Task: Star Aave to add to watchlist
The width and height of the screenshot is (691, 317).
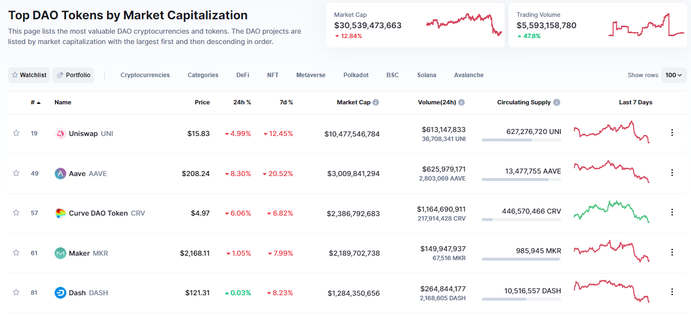Action: (16, 173)
